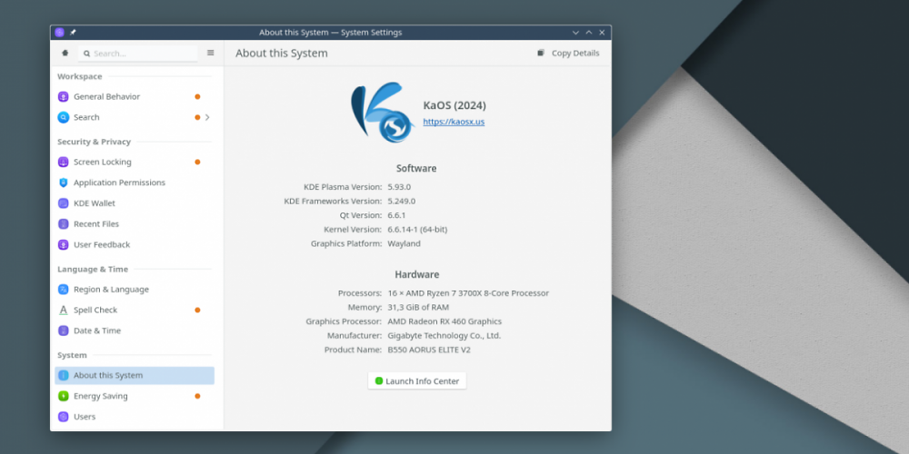Image resolution: width=909 pixels, height=454 pixels.
Task: Click the KDE Frameworks Version value 5.249.0
Action: pos(401,202)
